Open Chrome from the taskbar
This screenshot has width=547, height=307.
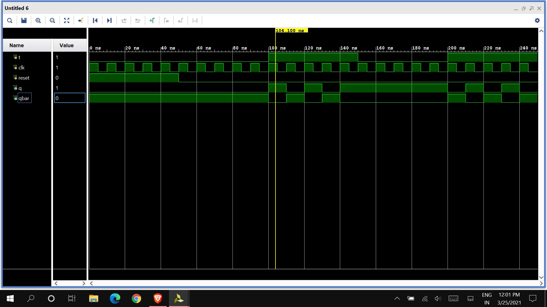[x=136, y=298]
